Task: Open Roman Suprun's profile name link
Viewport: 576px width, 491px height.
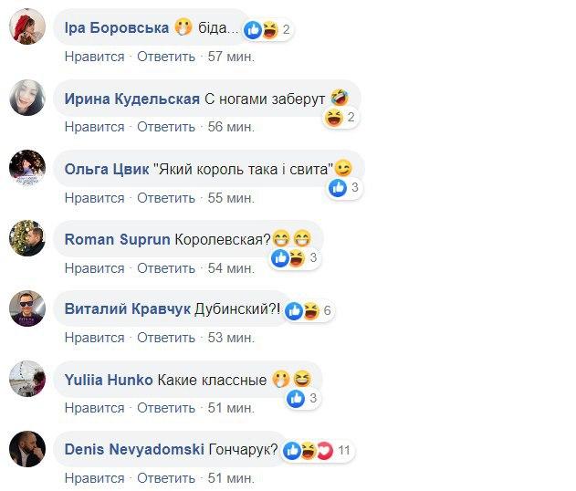Action: 116,239
